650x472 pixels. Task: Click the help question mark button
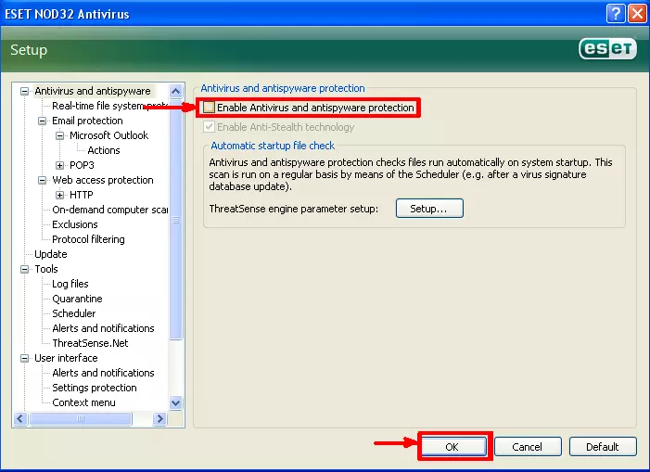(x=616, y=14)
